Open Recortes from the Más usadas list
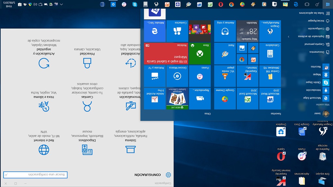This screenshot has width=333, height=187. point(320,67)
